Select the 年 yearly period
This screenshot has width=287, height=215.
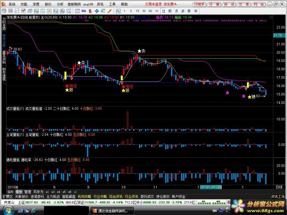pos(196,11)
